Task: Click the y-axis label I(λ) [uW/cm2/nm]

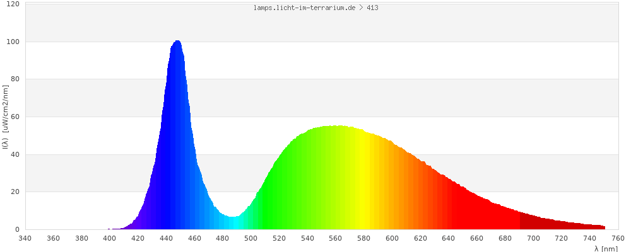Action: point(6,118)
